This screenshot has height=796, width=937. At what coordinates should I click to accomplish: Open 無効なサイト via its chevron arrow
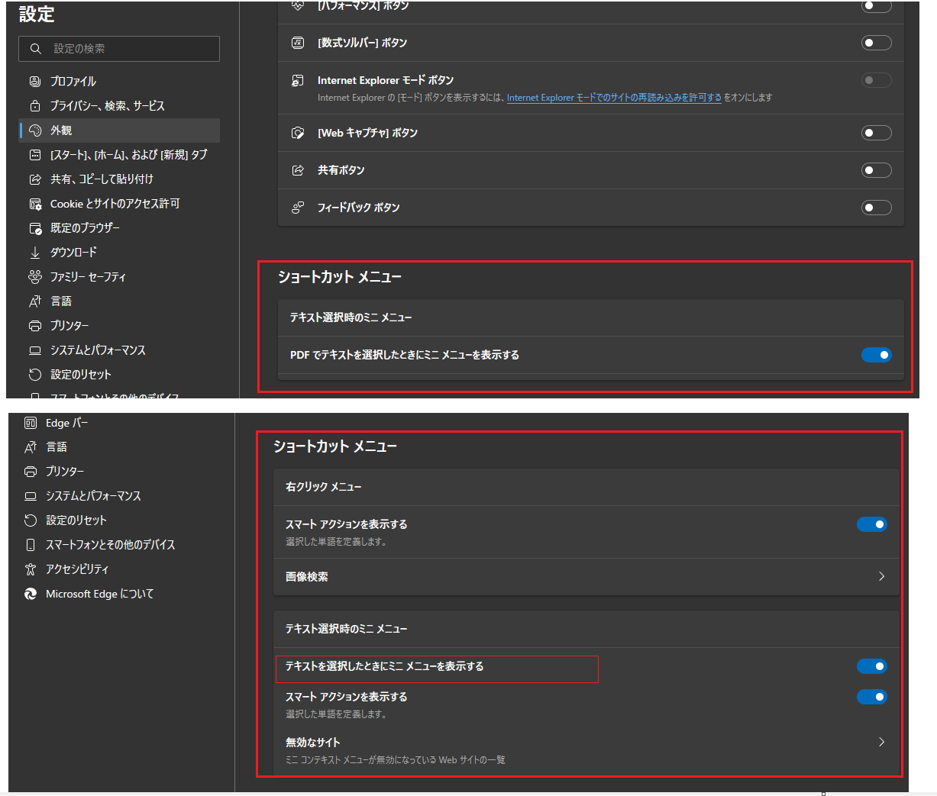coord(881,742)
